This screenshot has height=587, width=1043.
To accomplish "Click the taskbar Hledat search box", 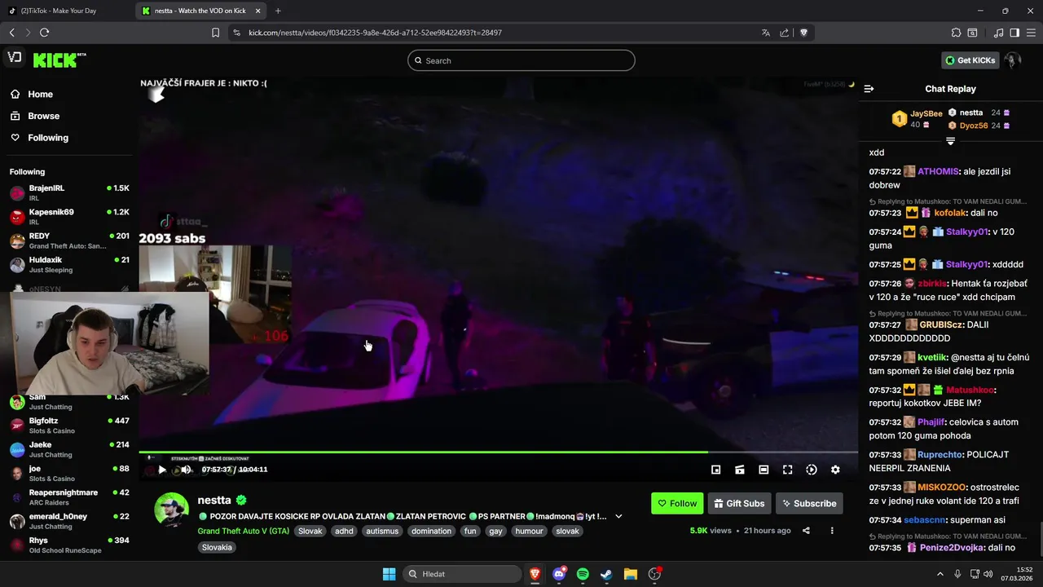I will 461,574.
